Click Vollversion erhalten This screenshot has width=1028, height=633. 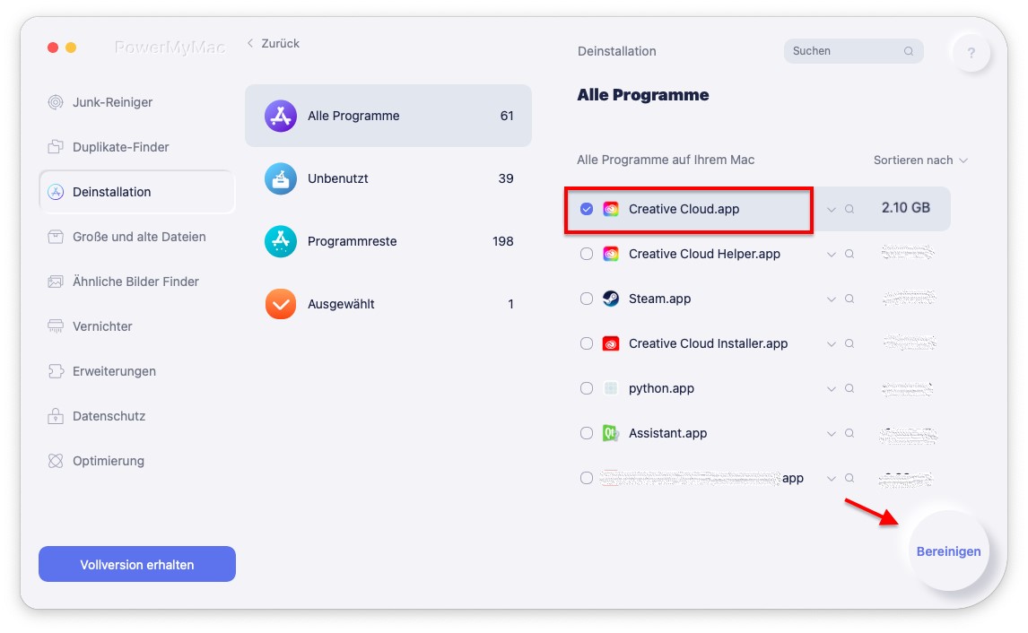(136, 564)
